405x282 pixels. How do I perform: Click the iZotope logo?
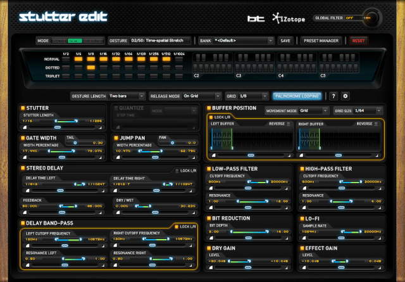(289, 18)
